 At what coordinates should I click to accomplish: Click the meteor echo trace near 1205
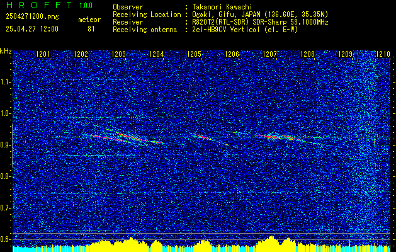pyautogui.click(x=202, y=137)
